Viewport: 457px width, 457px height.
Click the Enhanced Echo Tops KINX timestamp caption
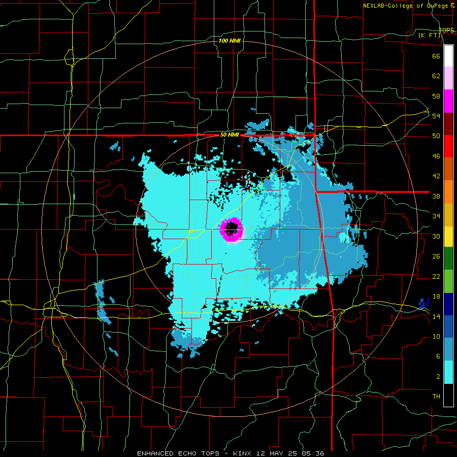click(230, 453)
